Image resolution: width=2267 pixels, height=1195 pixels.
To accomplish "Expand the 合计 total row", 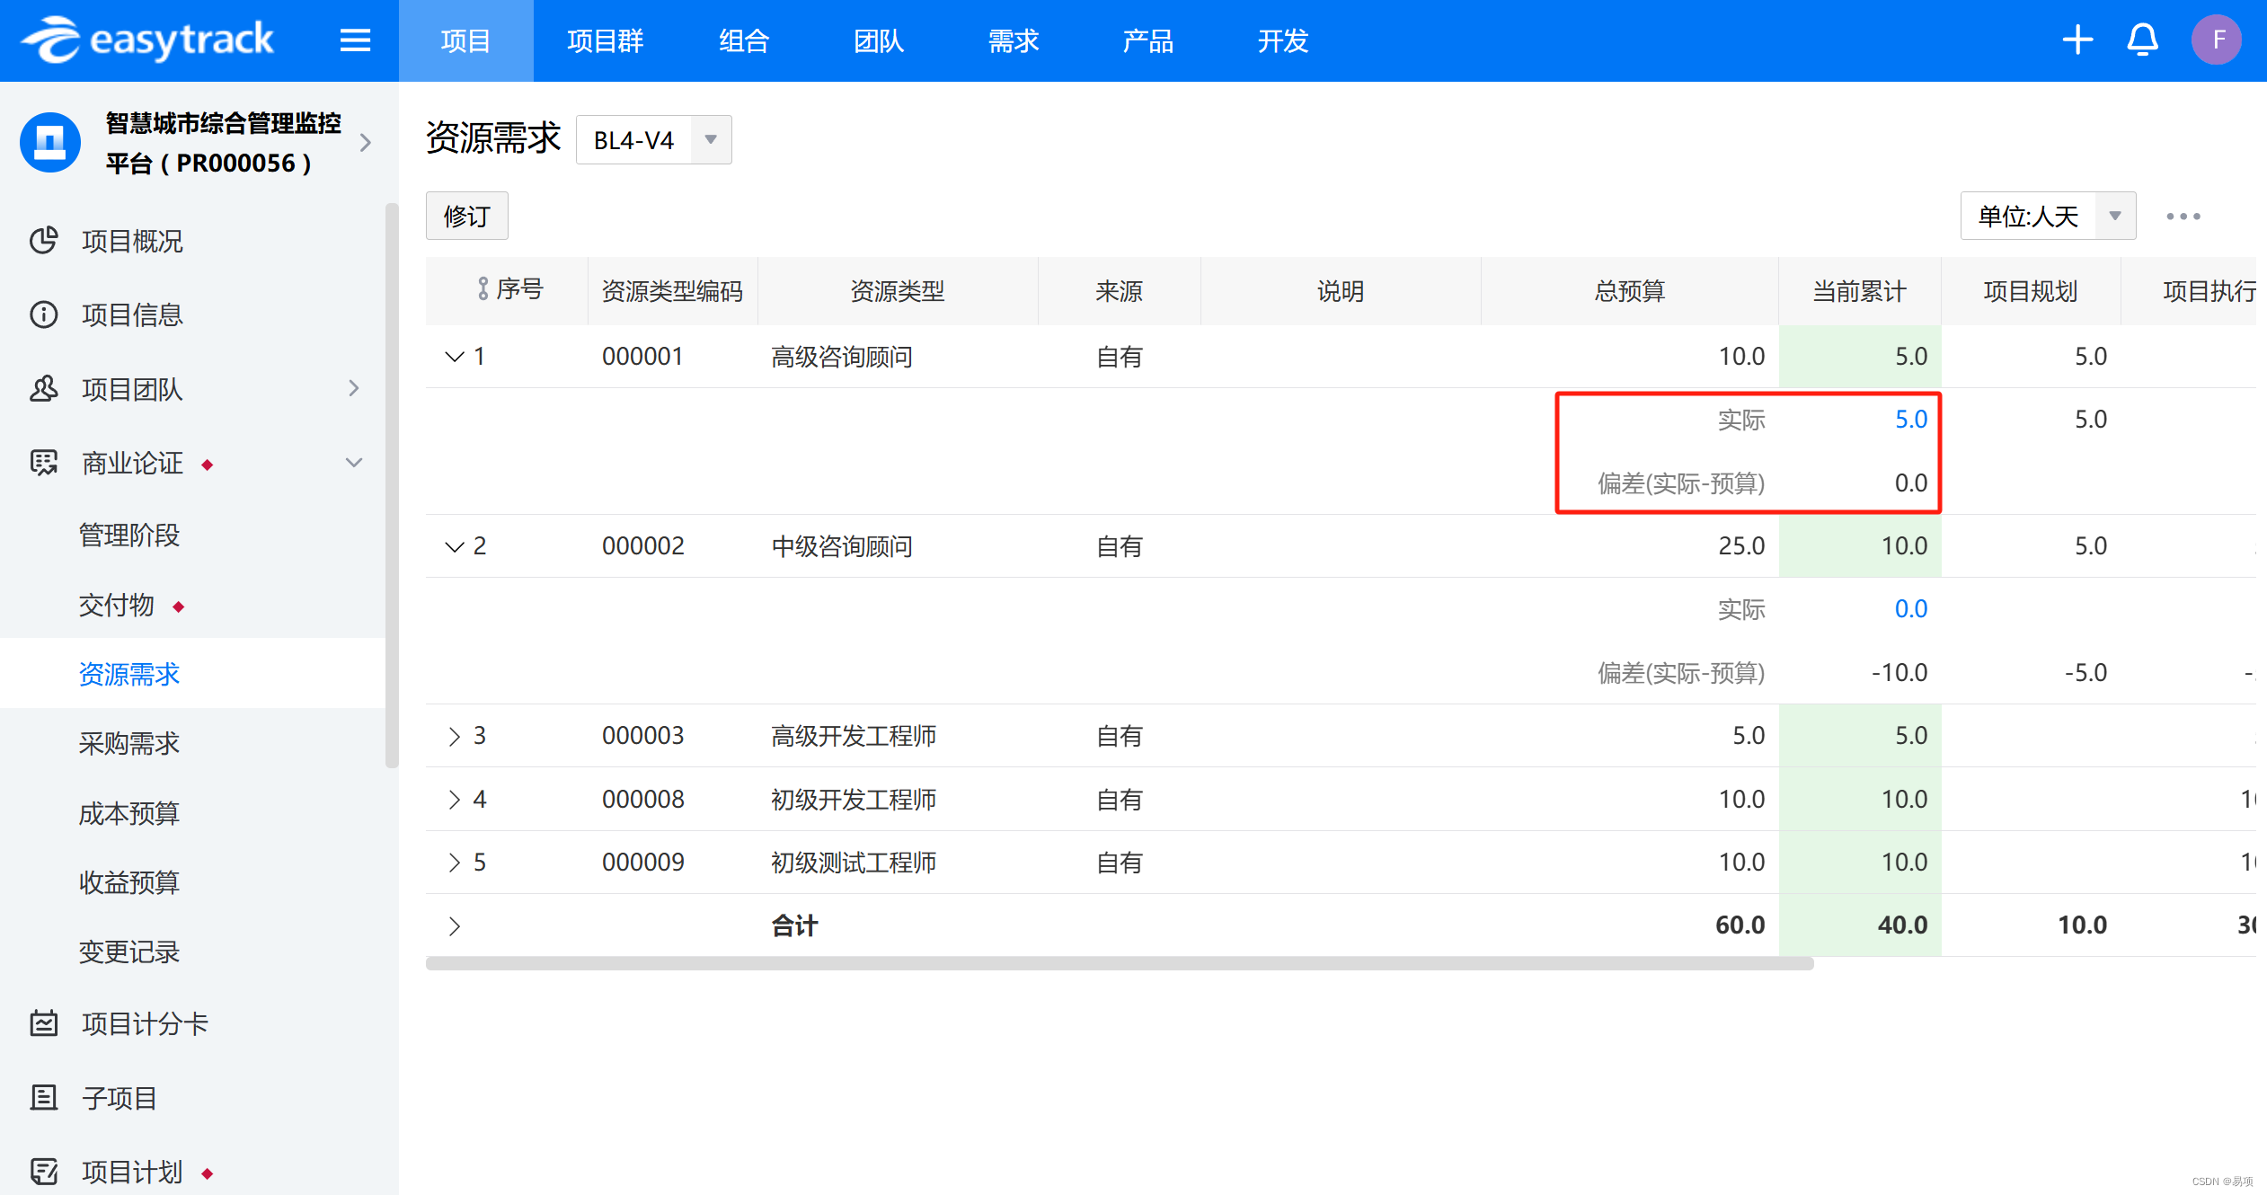I will click(x=455, y=925).
